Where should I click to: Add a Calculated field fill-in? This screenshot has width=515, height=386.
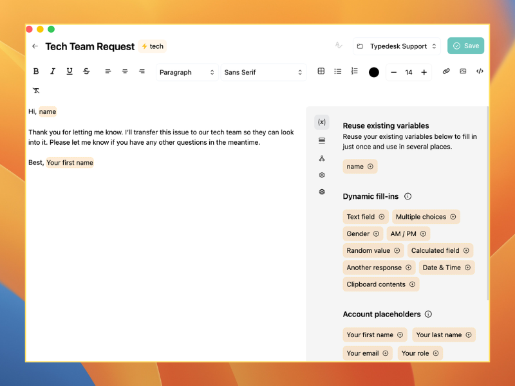tap(440, 250)
